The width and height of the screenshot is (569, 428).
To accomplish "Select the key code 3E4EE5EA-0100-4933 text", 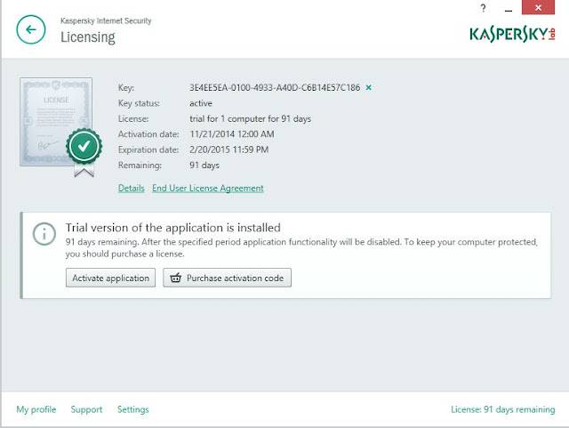I will point(275,87).
